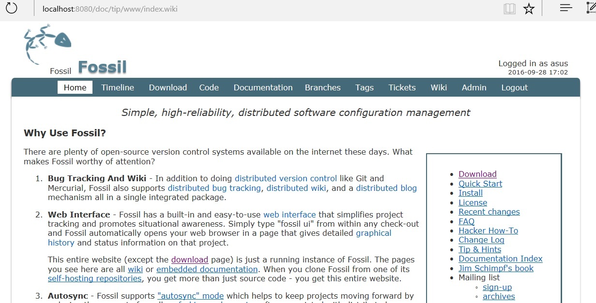Open the Change Log sidebar link
This screenshot has width=596, height=303.
[x=482, y=240]
